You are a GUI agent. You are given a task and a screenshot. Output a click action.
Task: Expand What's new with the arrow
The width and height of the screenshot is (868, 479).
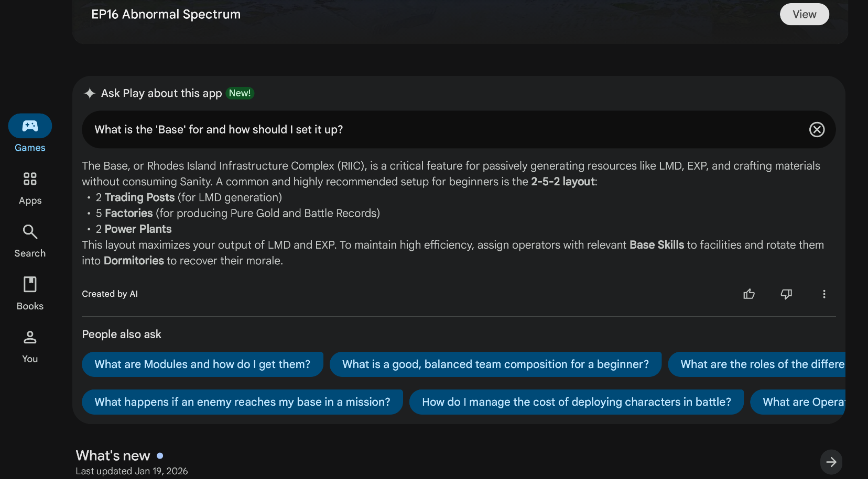831,462
